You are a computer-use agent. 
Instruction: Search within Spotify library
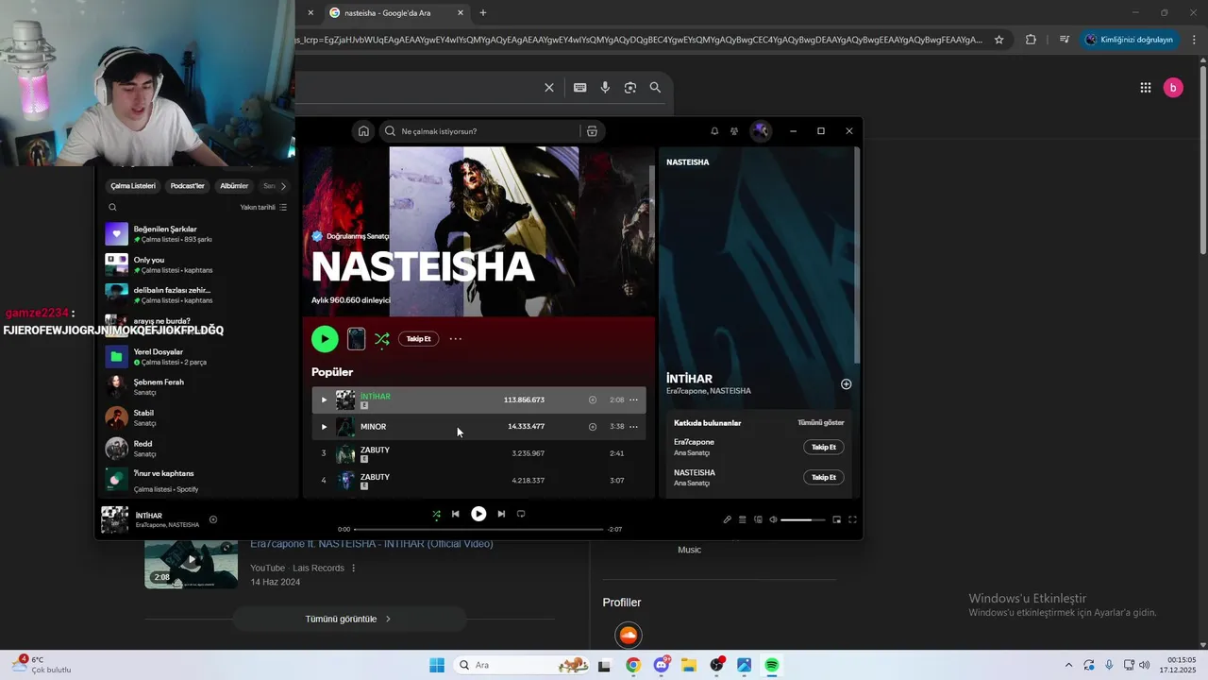112,208
